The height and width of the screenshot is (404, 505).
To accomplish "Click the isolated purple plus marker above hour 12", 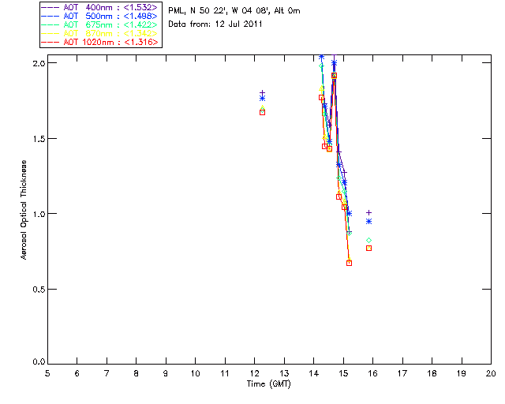I will pos(263,93).
